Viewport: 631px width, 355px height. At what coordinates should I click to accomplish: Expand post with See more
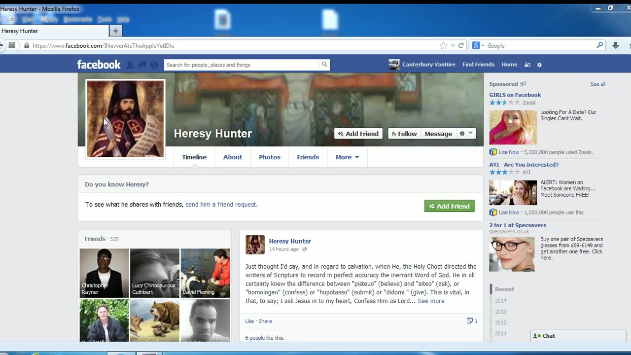[x=431, y=301]
